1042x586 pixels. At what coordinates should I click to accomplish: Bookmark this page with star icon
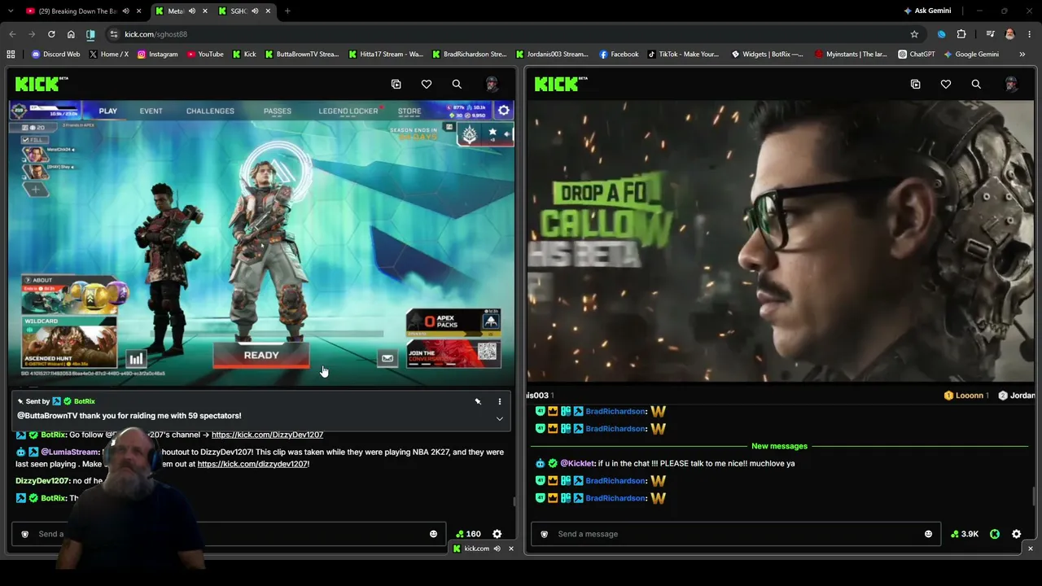pyautogui.click(x=914, y=34)
